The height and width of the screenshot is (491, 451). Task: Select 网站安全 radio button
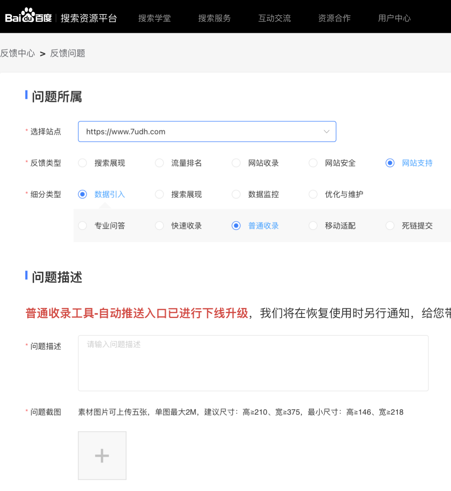point(313,163)
